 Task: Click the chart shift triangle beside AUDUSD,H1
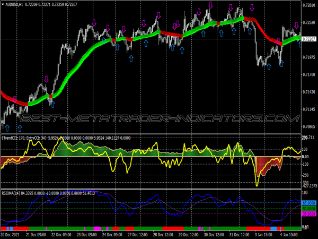click(4, 5)
